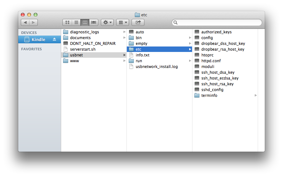
Task: Click the info.txt document icon
Action: coord(131,55)
